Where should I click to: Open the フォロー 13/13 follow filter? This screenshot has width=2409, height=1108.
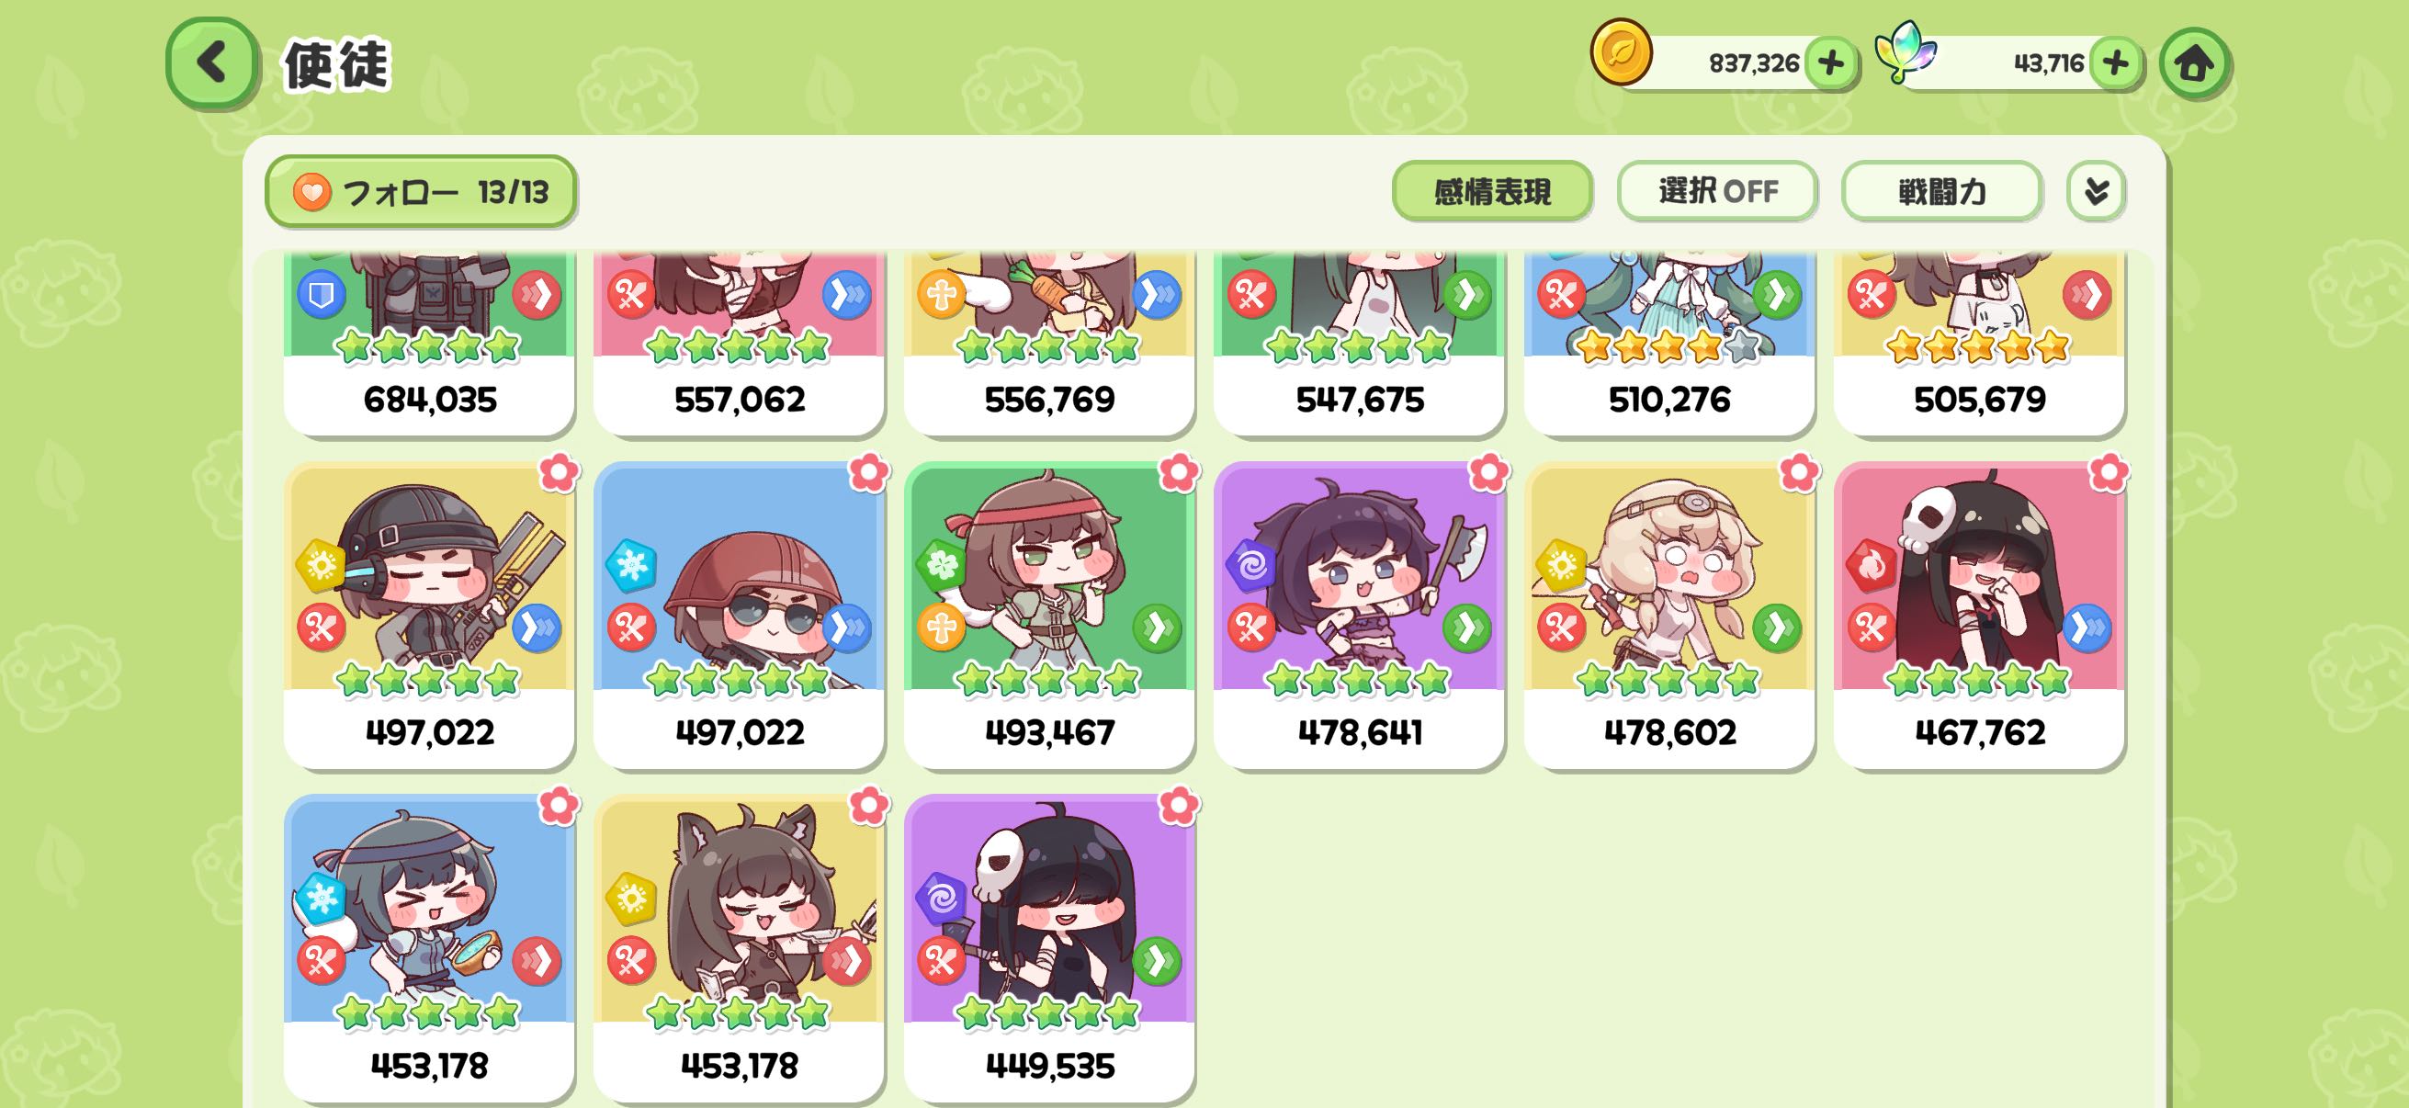click(421, 192)
